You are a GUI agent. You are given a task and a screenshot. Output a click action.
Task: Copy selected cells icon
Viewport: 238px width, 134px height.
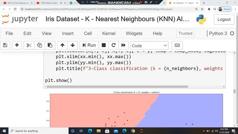(39, 45)
